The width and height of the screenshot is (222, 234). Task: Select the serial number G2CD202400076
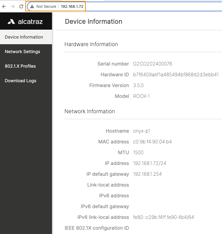152,64
